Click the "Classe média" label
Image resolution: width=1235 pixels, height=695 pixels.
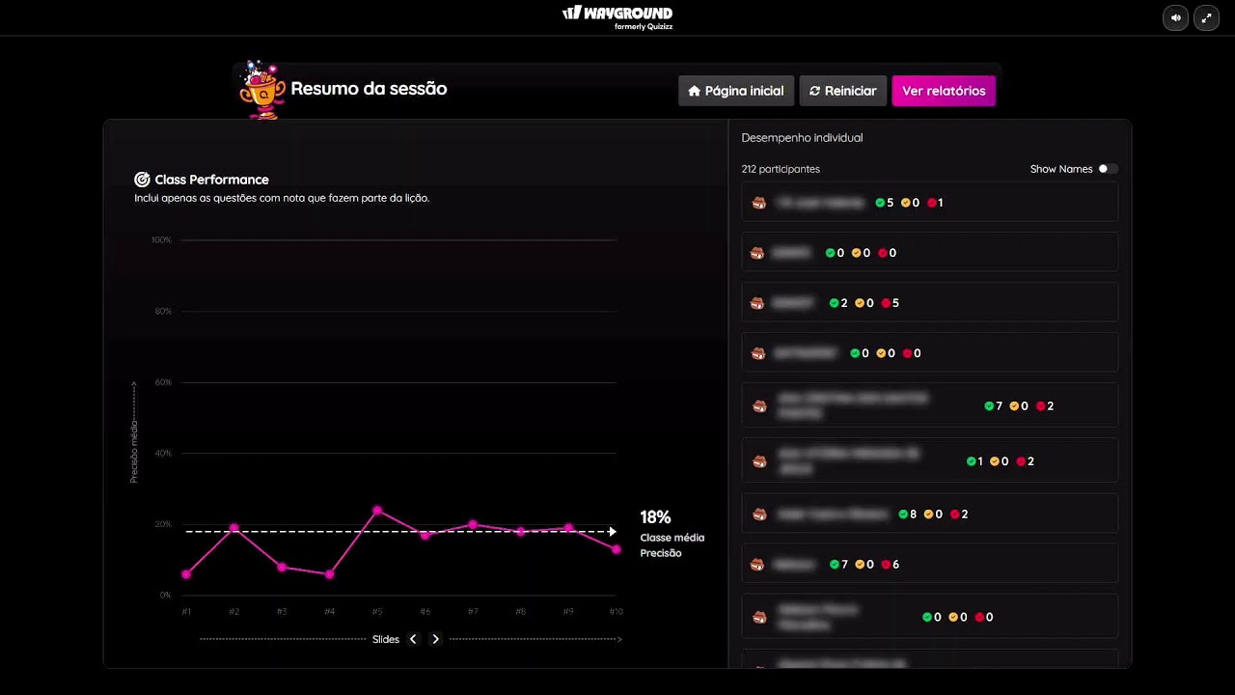click(x=672, y=538)
